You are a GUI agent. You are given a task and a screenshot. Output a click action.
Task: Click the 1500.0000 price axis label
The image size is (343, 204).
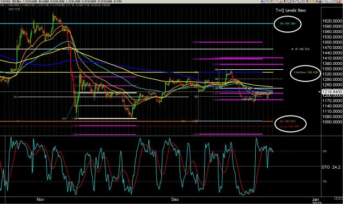(x=332, y=42)
